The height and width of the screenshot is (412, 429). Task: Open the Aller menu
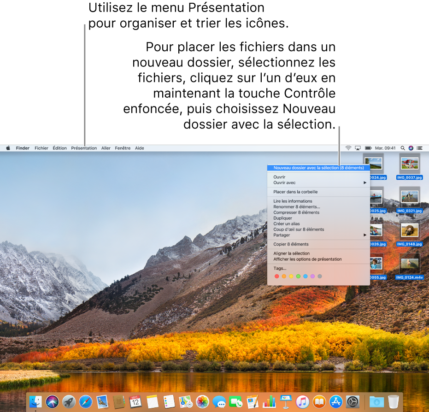point(106,148)
